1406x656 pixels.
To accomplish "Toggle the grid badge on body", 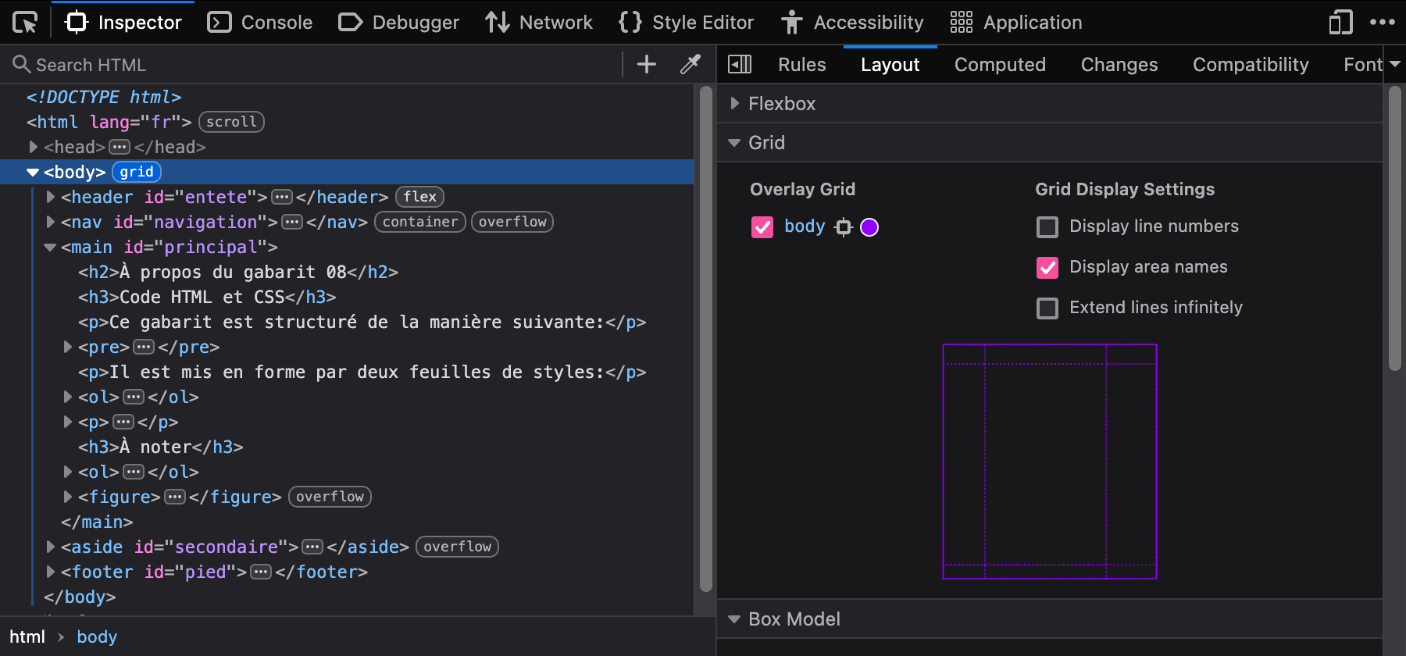I will 137,172.
